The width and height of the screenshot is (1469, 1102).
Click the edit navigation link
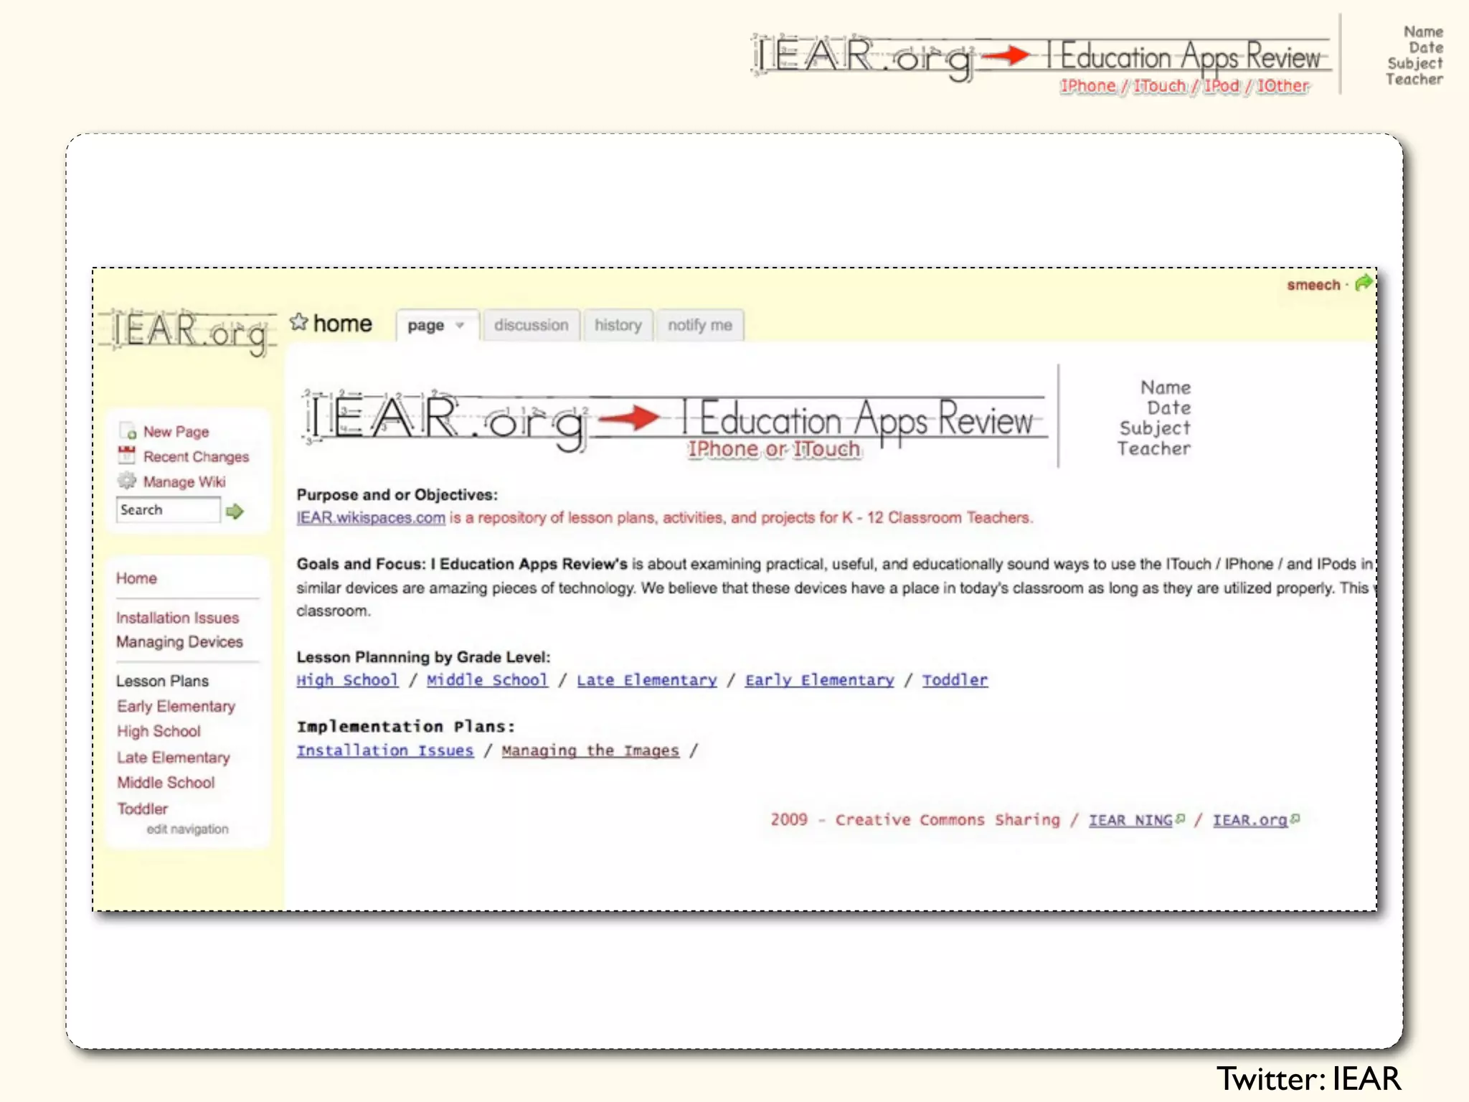pyautogui.click(x=187, y=829)
